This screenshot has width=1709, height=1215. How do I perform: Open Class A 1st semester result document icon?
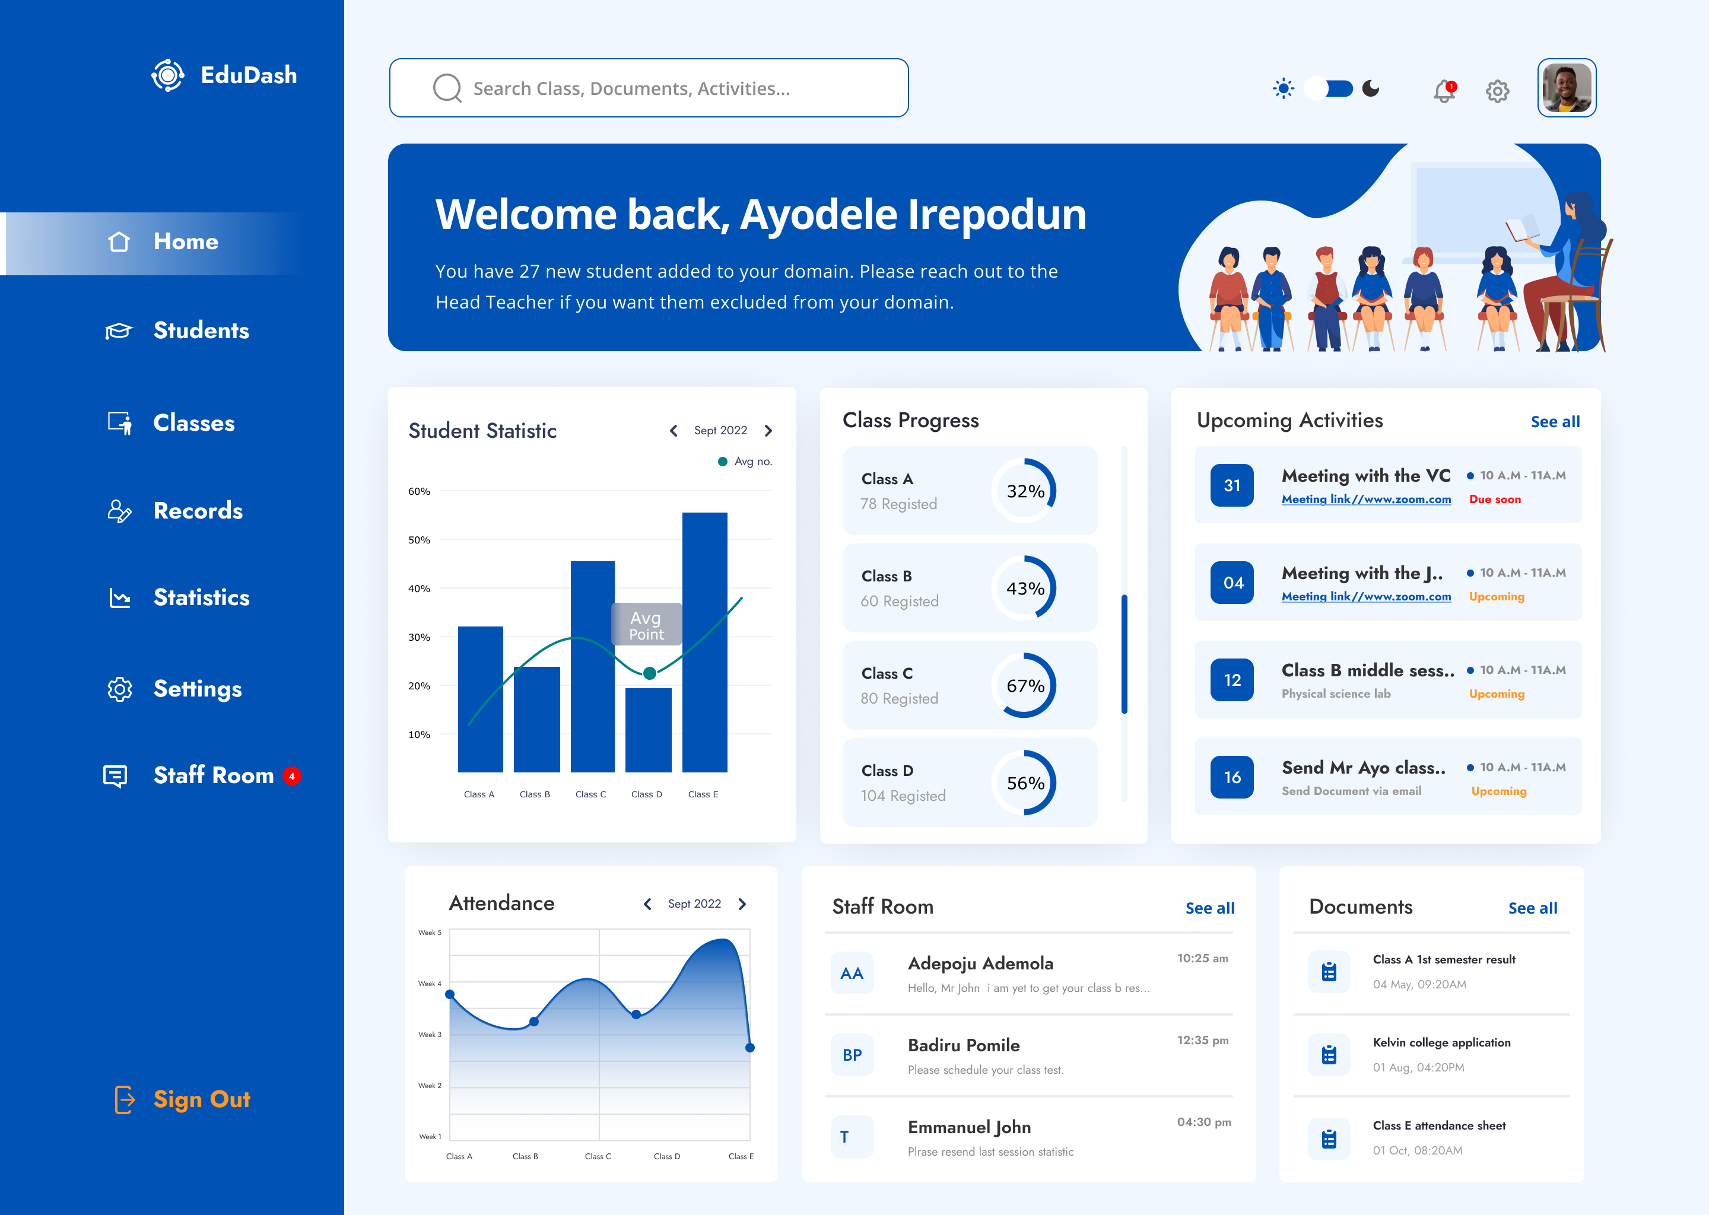pos(1329,972)
